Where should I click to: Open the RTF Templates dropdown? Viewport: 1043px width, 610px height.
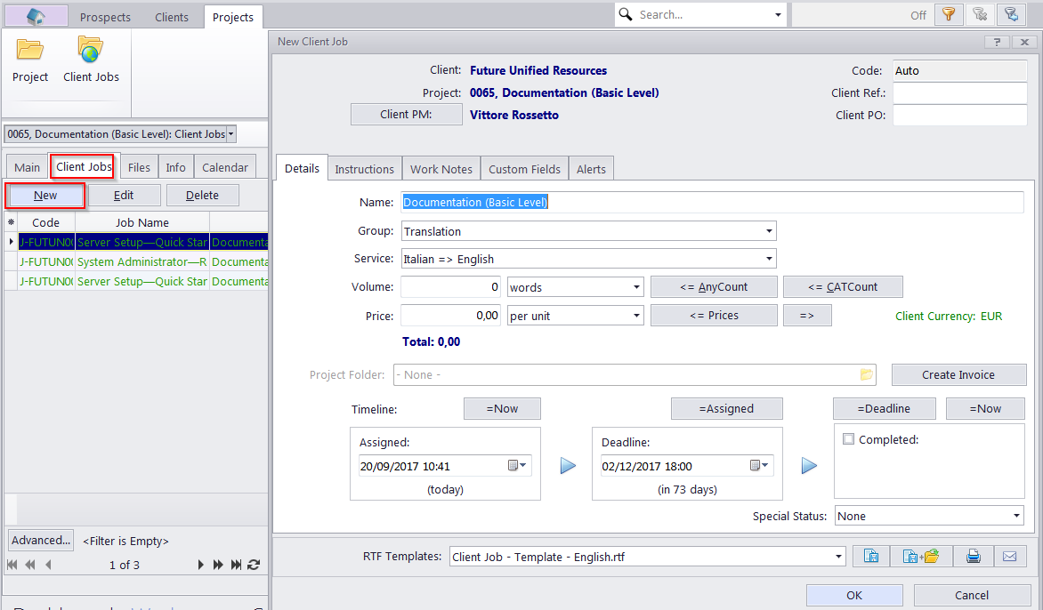point(838,557)
